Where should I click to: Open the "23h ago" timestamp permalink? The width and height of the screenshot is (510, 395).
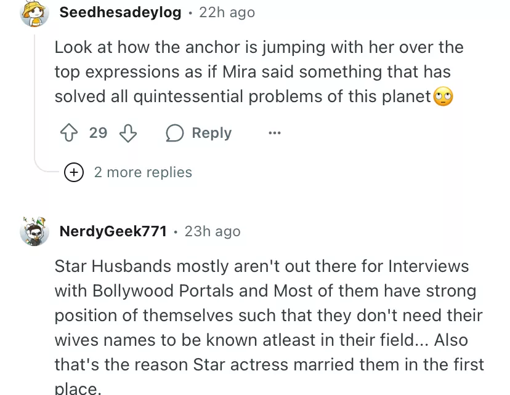coord(212,231)
